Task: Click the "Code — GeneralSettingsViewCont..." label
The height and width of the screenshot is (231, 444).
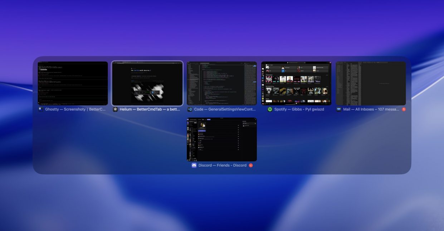Action: click(x=225, y=109)
